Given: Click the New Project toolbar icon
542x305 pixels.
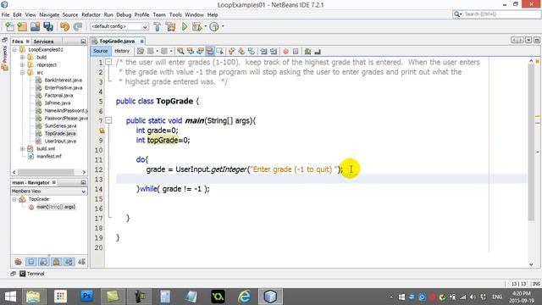Looking at the screenshot, I should pyautogui.click(x=22, y=26).
